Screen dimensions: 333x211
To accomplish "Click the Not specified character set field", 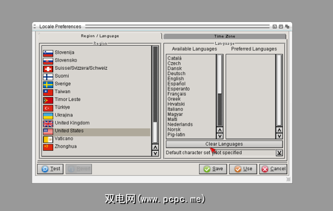I will pos(244,153).
